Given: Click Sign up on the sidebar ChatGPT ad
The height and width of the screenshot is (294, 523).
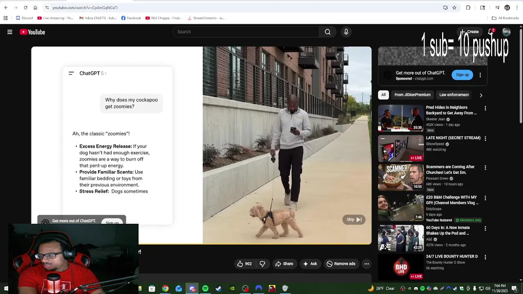Looking at the screenshot, I should pos(462,75).
